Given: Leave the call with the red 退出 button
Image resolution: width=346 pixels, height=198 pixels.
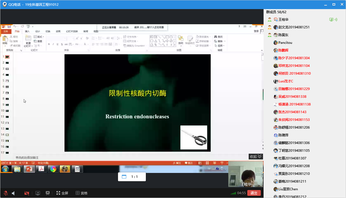Looking at the screenshot, I should pos(254,193).
